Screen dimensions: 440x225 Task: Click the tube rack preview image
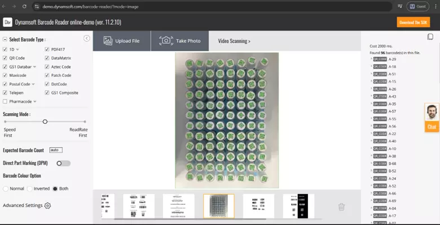pyautogui.click(x=227, y=120)
